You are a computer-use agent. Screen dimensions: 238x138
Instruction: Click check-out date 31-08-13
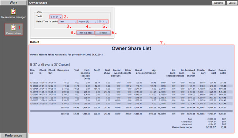[x=52, y=103]
